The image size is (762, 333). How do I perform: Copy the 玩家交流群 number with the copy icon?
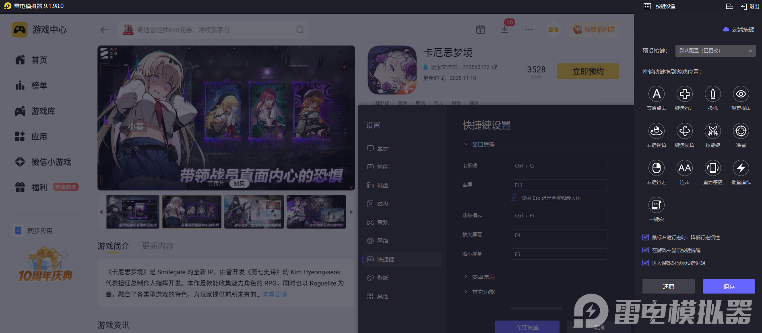494,67
